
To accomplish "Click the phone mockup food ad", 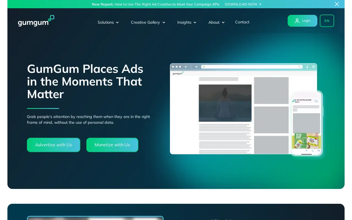I will point(306,141).
